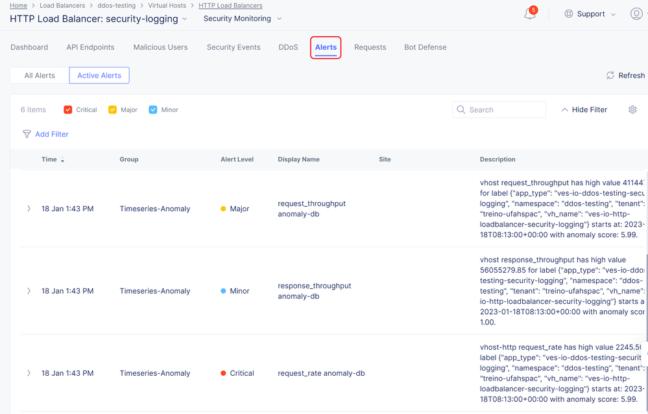Select the All Alerts button

tap(40, 75)
